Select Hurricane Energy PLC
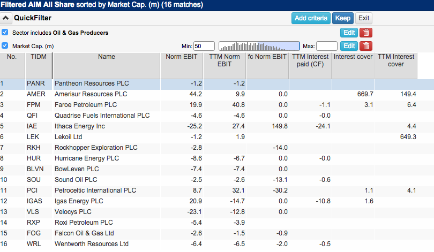 click(87, 158)
